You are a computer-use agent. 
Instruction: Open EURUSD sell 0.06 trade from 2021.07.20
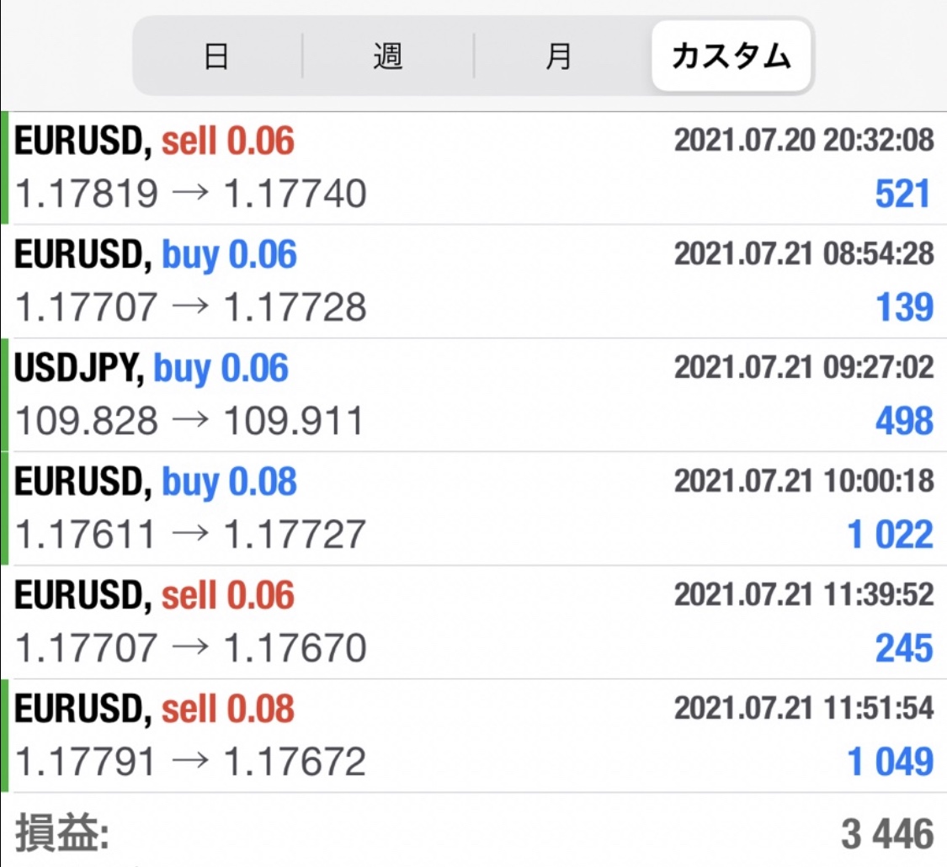click(155, 141)
